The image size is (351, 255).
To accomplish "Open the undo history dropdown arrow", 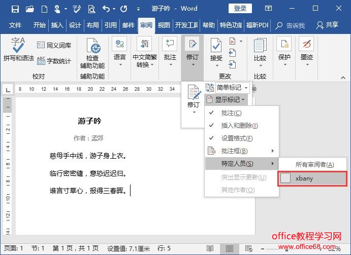I will pyautogui.click(x=114, y=9).
